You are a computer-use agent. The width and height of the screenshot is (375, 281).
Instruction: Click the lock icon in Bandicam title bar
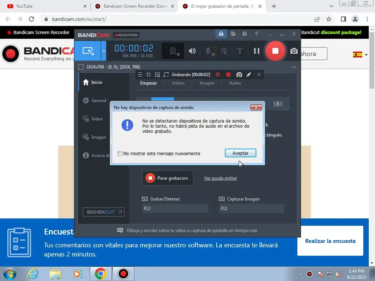221,34
